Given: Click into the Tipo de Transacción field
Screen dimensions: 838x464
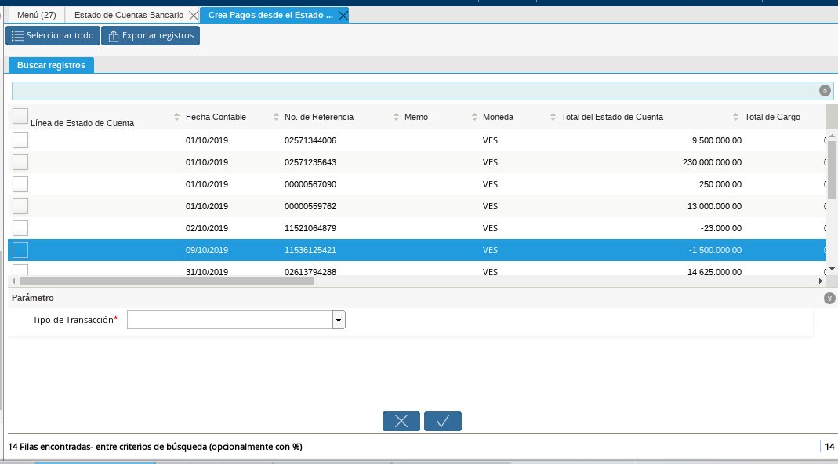Looking at the screenshot, I should 230,320.
